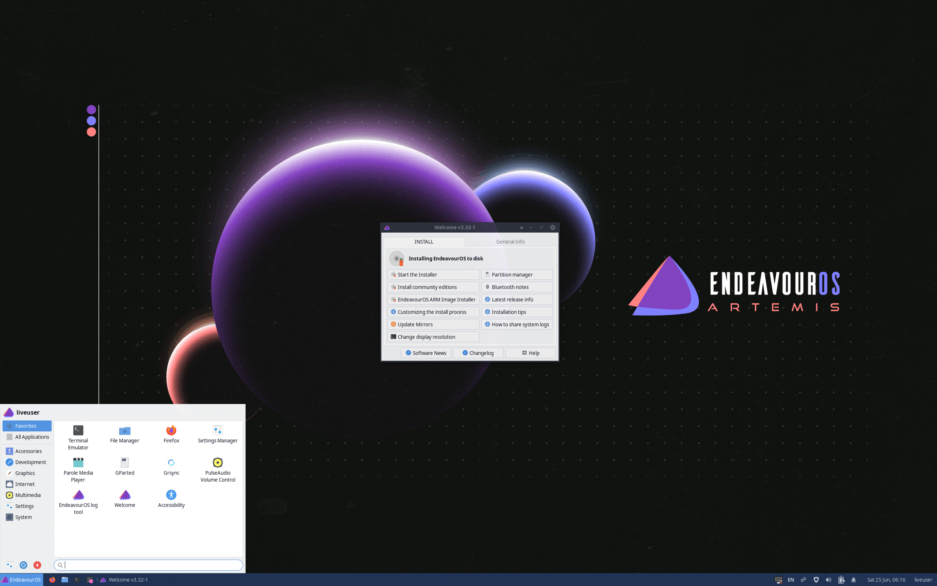Open PulseAudio Volume Control
Screen dimensions: 937x586
tap(218, 470)
